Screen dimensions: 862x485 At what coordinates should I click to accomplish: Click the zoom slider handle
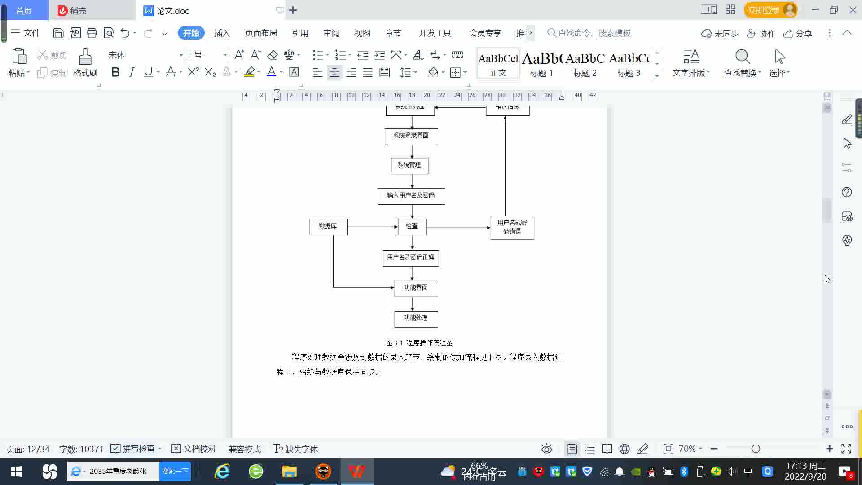click(756, 449)
